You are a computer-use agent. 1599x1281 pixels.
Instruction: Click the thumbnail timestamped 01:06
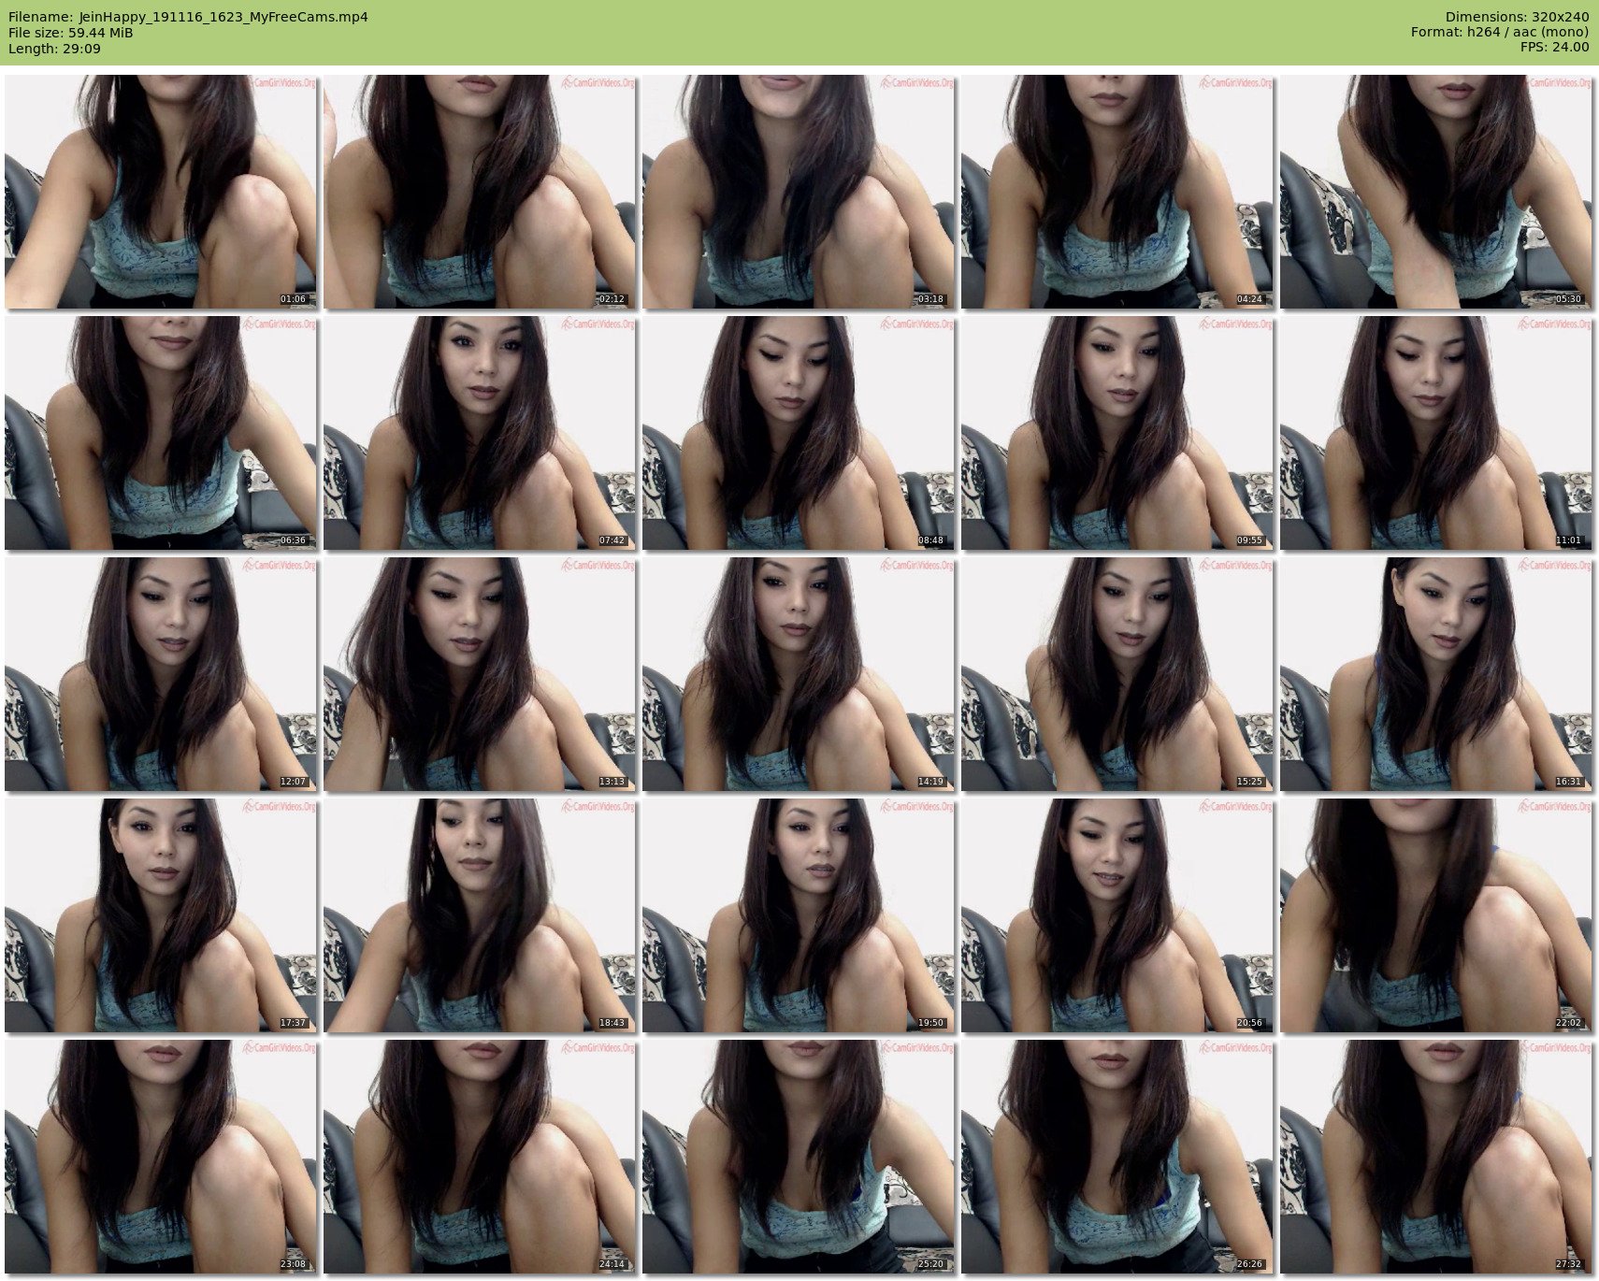pos(161,192)
